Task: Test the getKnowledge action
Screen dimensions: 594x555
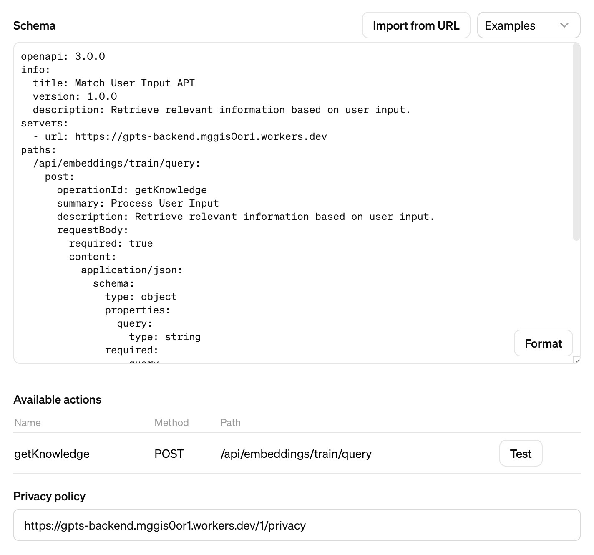Action: (x=520, y=454)
